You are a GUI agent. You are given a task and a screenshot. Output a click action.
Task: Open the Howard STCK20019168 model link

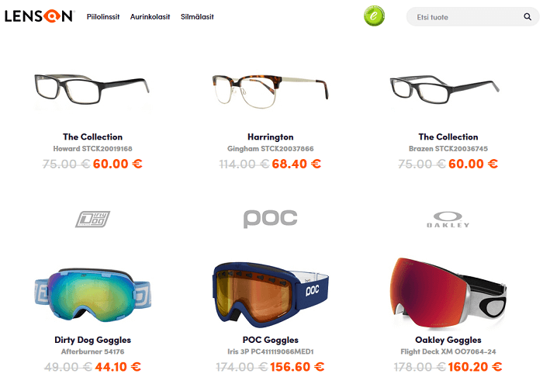click(92, 149)
